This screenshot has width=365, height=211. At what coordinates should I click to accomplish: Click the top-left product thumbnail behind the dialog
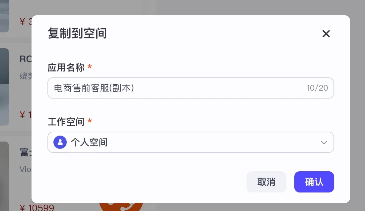pyautogui.click(x=4, y=17)
